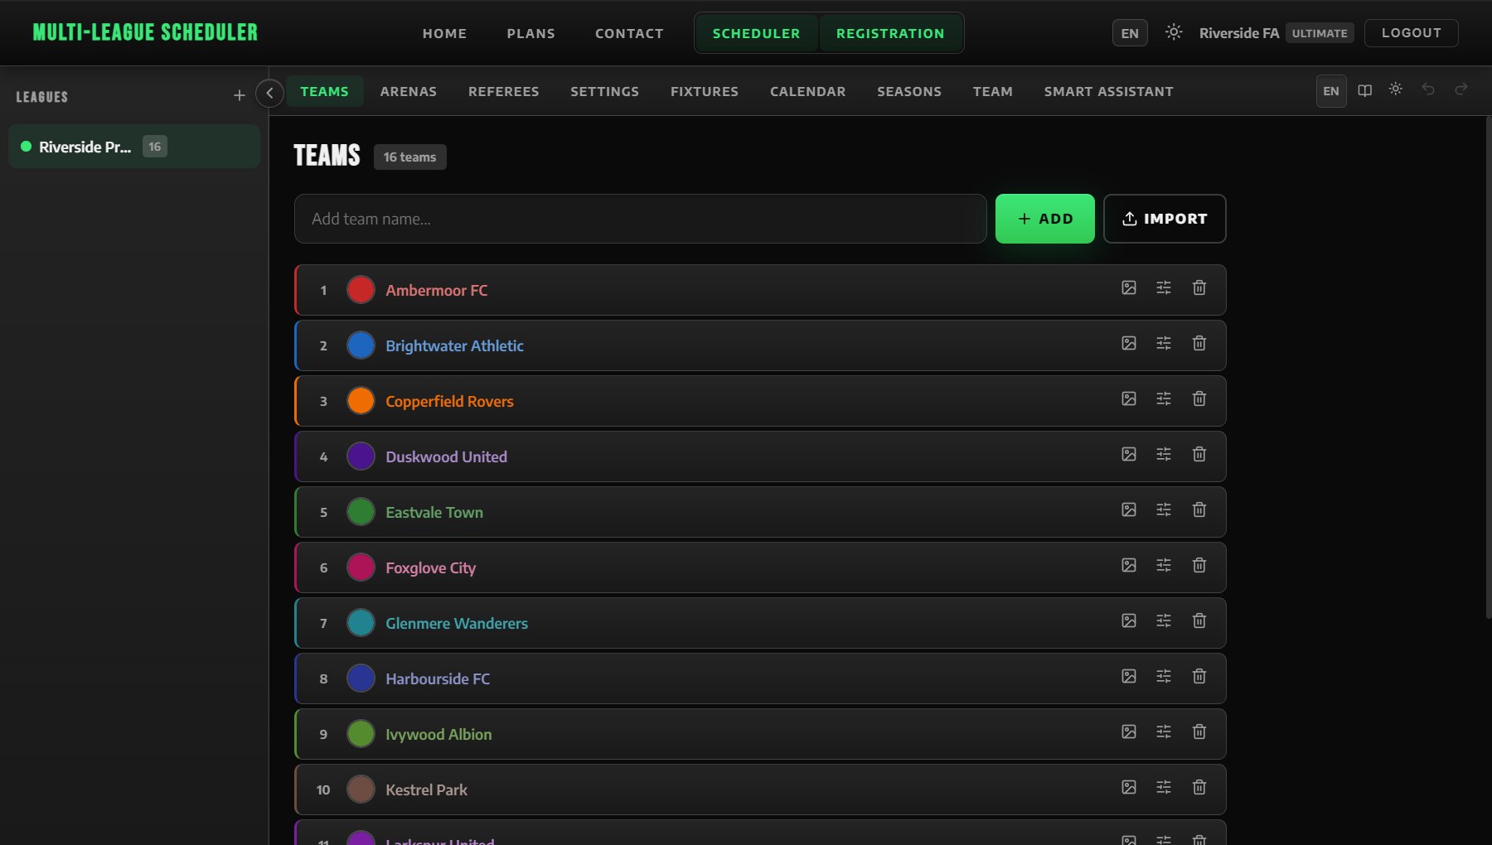Screen dimensions: 1492x845
Task: Select the Riverside Pr... league
Action: [x=134, y=147]
